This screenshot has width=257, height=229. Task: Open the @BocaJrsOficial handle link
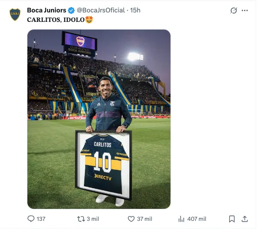[x=101, y=10]
